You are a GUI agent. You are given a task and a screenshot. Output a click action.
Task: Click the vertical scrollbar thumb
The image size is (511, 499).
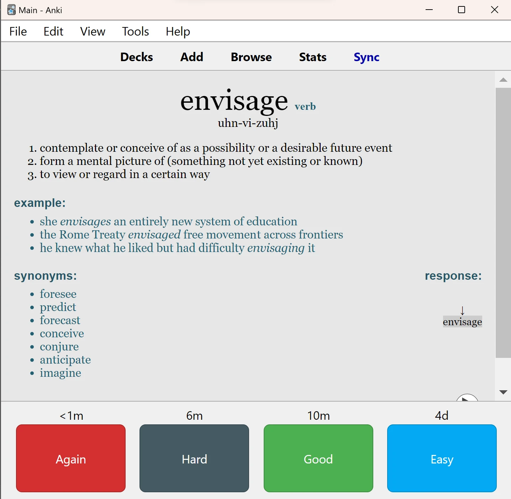(x=503, y=222)
